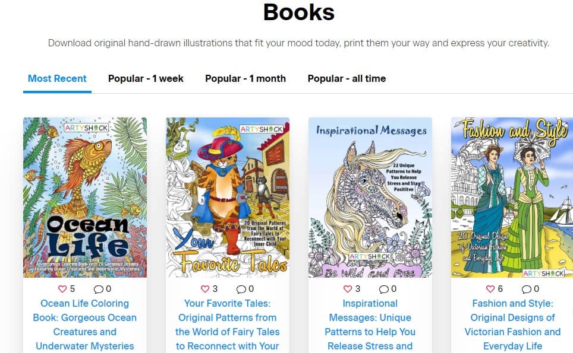Open comments for Your Favorite Tales
The height and width of the screenshot is (353, 573).
coord(241,289)
